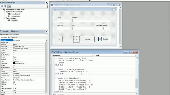
Task: Click the 'TxUSD.Text = Cells(Ren, 5)' line
Action: pos(73,89)
